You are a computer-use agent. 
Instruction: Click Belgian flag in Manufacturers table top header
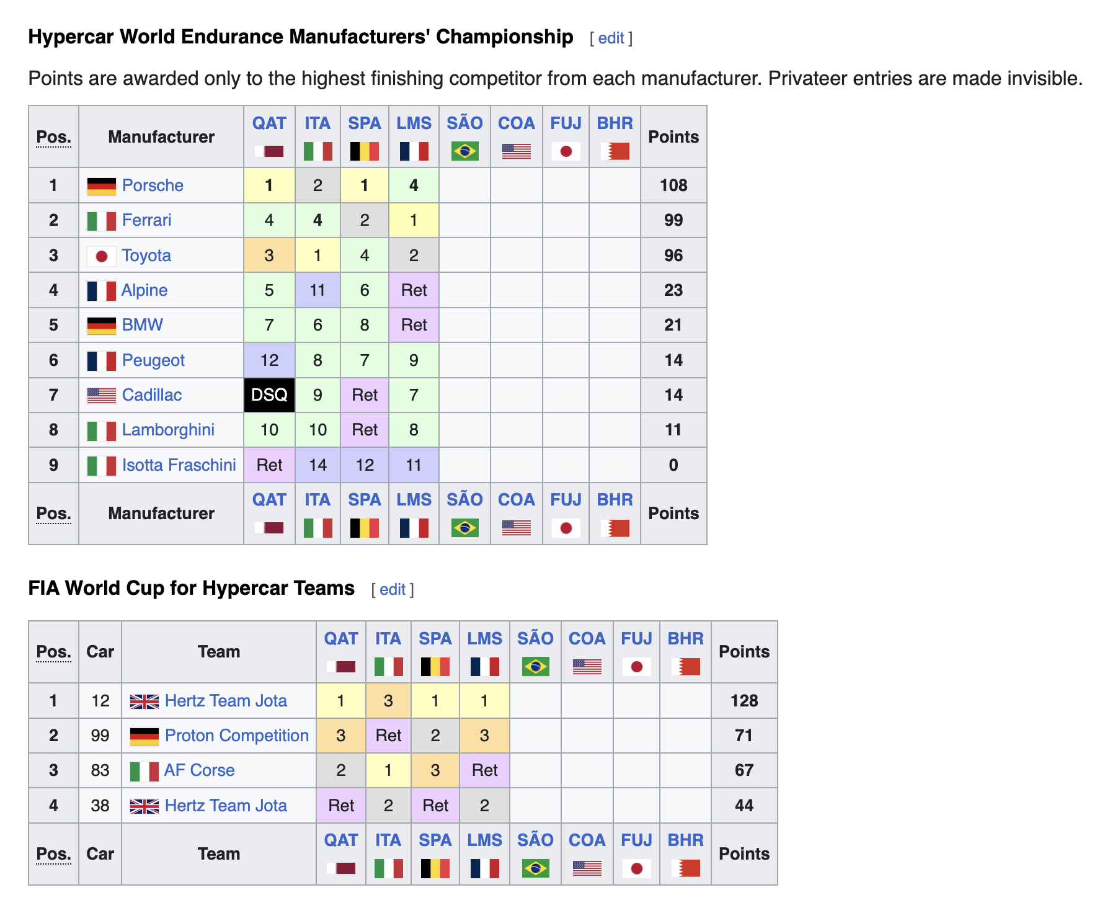tap(365, 151)
